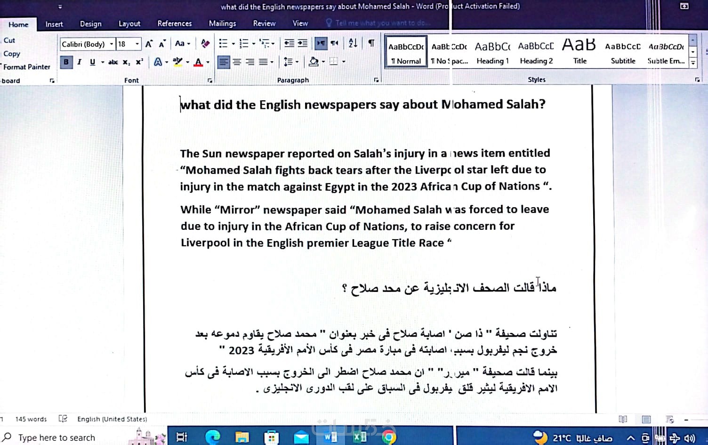This screenshot has height=445, width=708.
Task: Click the Ribbon Display Options icon
Action: pyautogui.click(x=684, y=6)
